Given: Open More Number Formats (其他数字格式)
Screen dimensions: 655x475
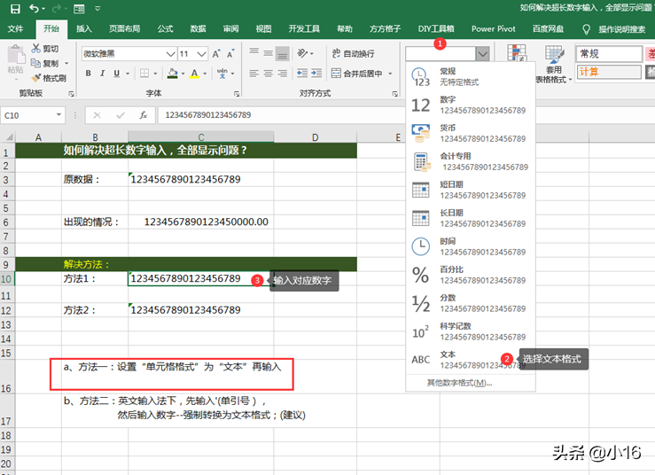Looking at the screenshot, I should click(x=459, y=383).
